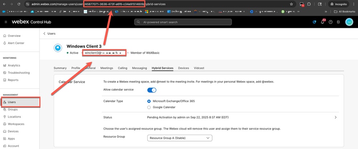The image size is (358, 149).
Task: Open the hamburger menu in Control Hub
Action: coord(6,22)
